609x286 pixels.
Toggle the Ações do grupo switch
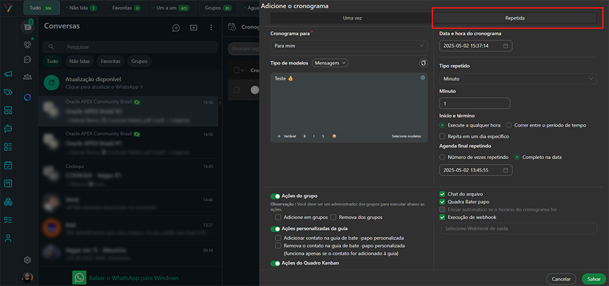coord(275,196)
